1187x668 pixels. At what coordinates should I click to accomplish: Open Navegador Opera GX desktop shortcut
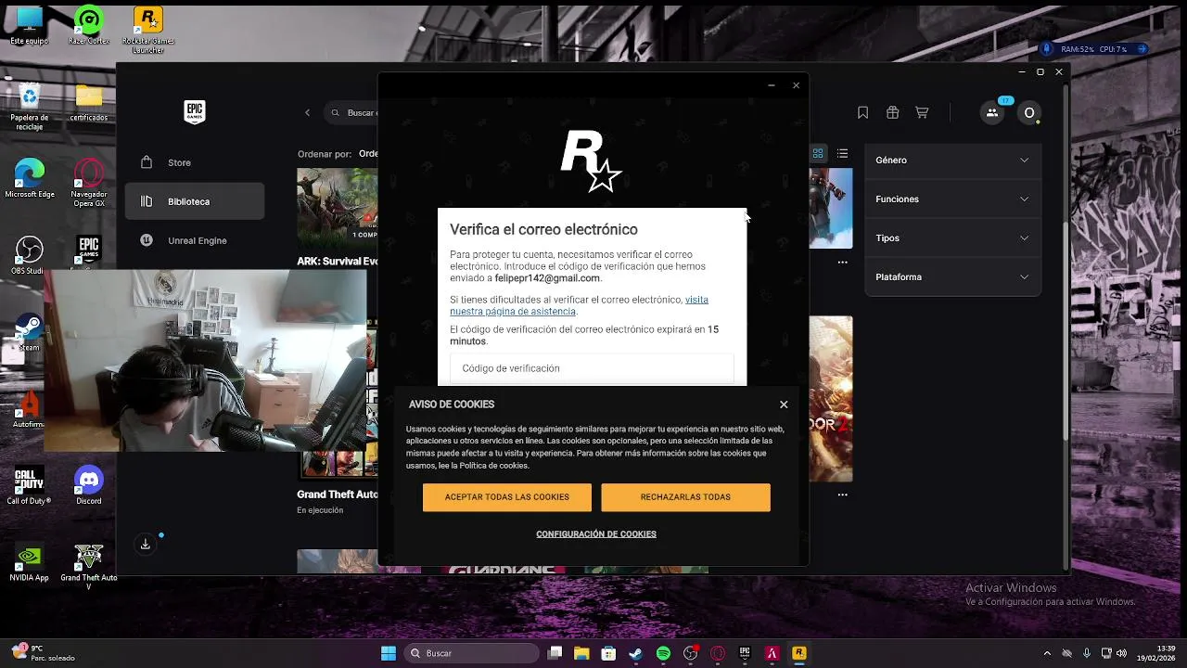pos(89,182)
